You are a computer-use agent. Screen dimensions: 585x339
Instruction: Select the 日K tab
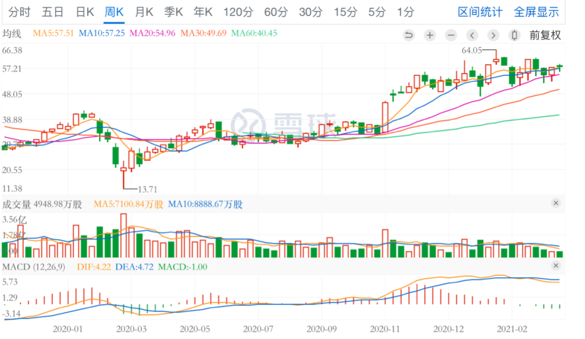coord(84,12)
